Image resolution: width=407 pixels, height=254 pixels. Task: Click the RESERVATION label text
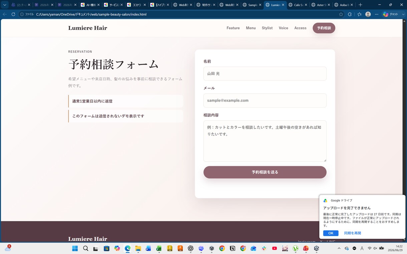click(80, 52)
